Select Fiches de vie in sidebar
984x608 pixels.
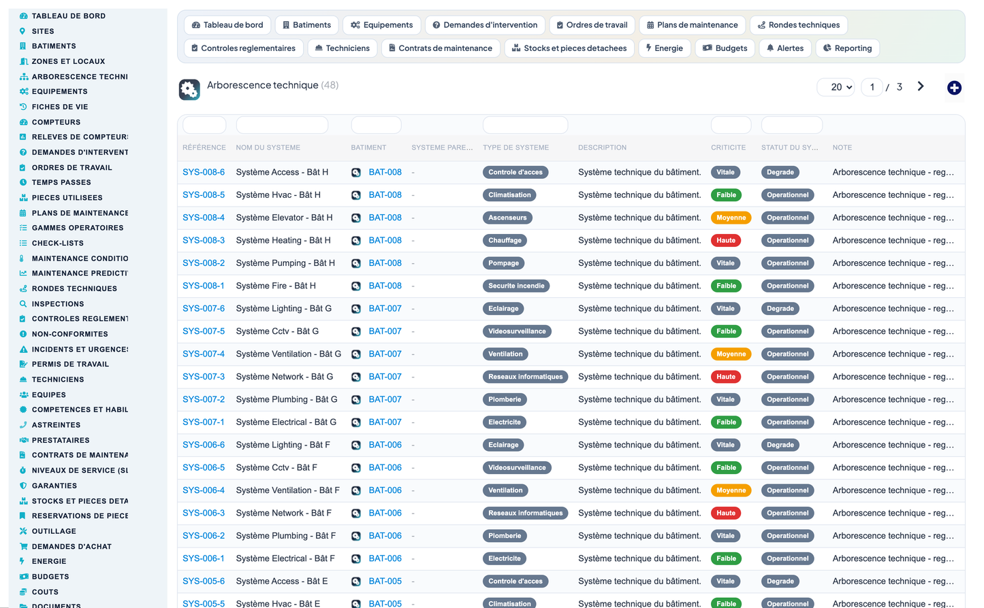[60, 107]
